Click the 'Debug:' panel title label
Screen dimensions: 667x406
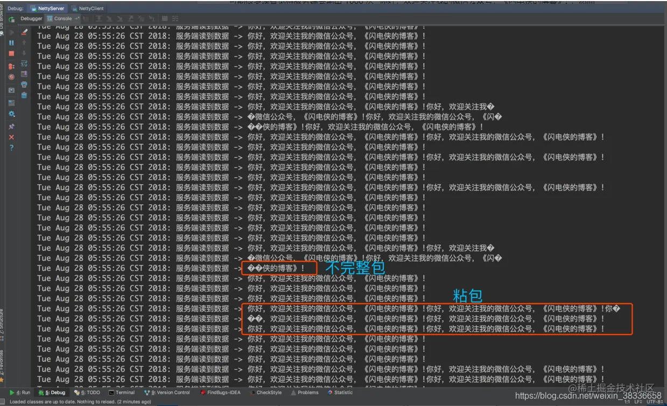(16, 9)
